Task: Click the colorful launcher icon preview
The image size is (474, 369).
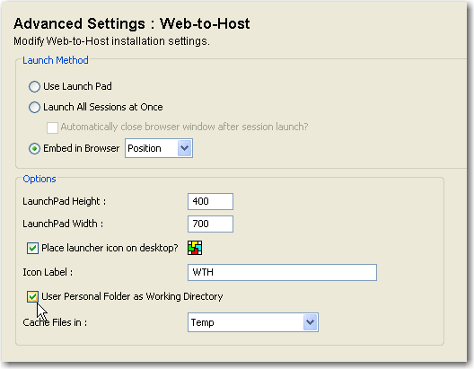Action: (x=195, y=248)
